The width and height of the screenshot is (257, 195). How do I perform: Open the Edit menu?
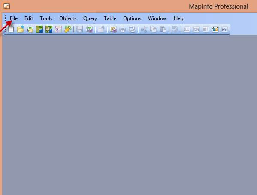[x=29, y=18]
